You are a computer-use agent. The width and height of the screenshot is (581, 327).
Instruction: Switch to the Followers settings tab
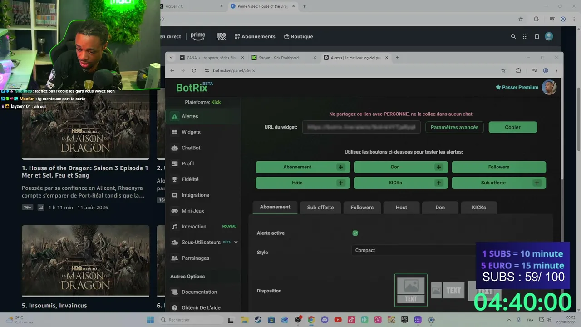362,208
